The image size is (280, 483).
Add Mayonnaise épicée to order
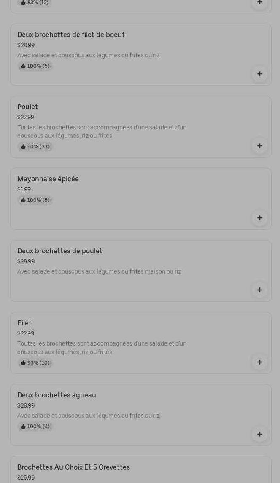click(259, 218)
